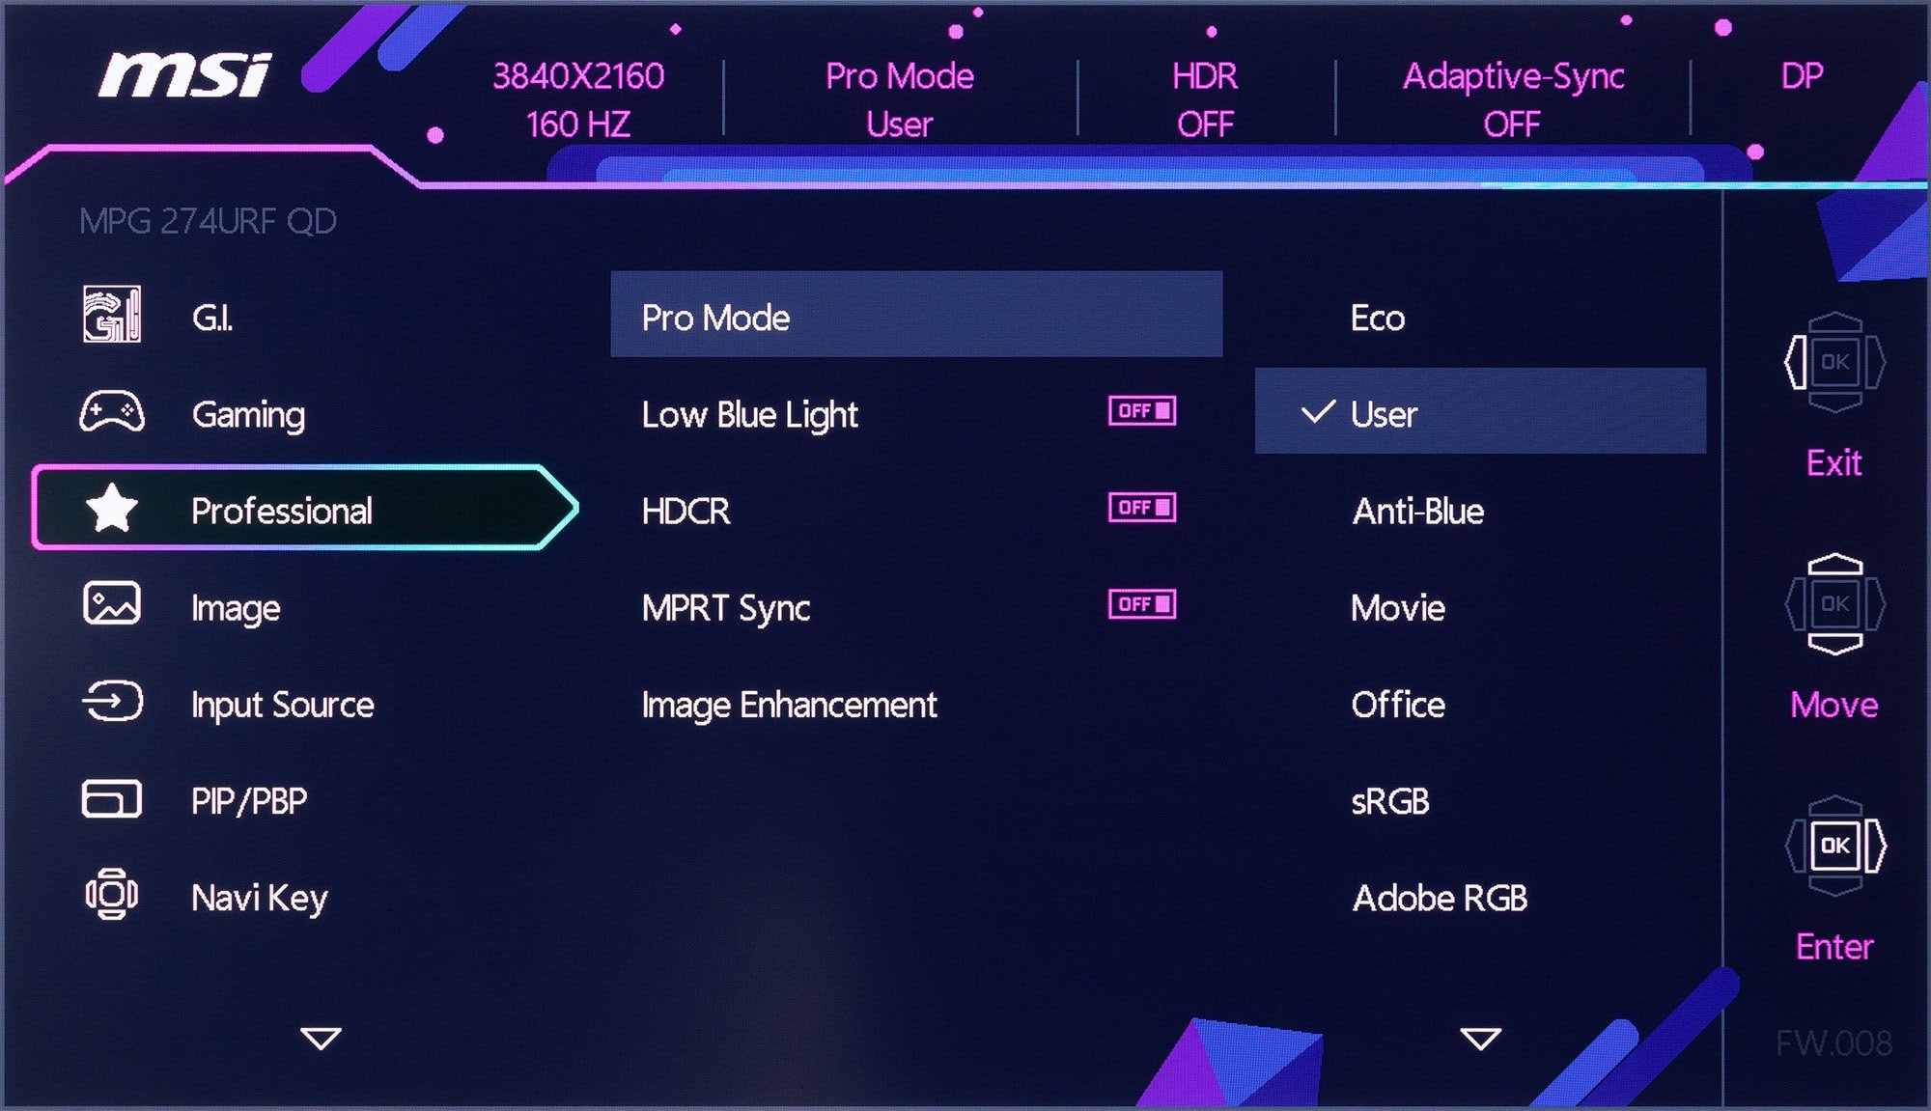Toggle HDCR off
This screenshot has width=1931, height=1111.
(1143, 509)
